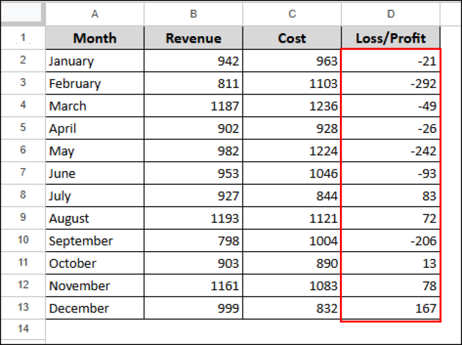Image resolution: width=462 pixels, height=345 pixels.
Task: Click column C header letter
Action: click(x=292, y=13)
